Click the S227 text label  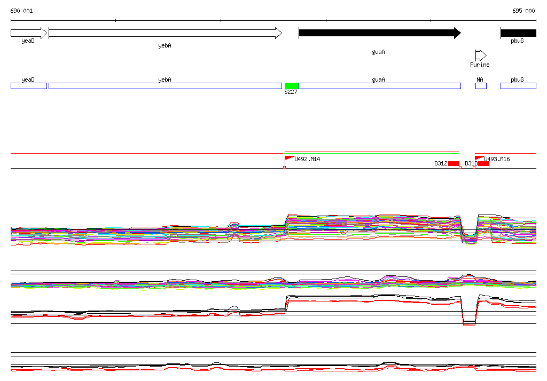[x=291, y=92]
